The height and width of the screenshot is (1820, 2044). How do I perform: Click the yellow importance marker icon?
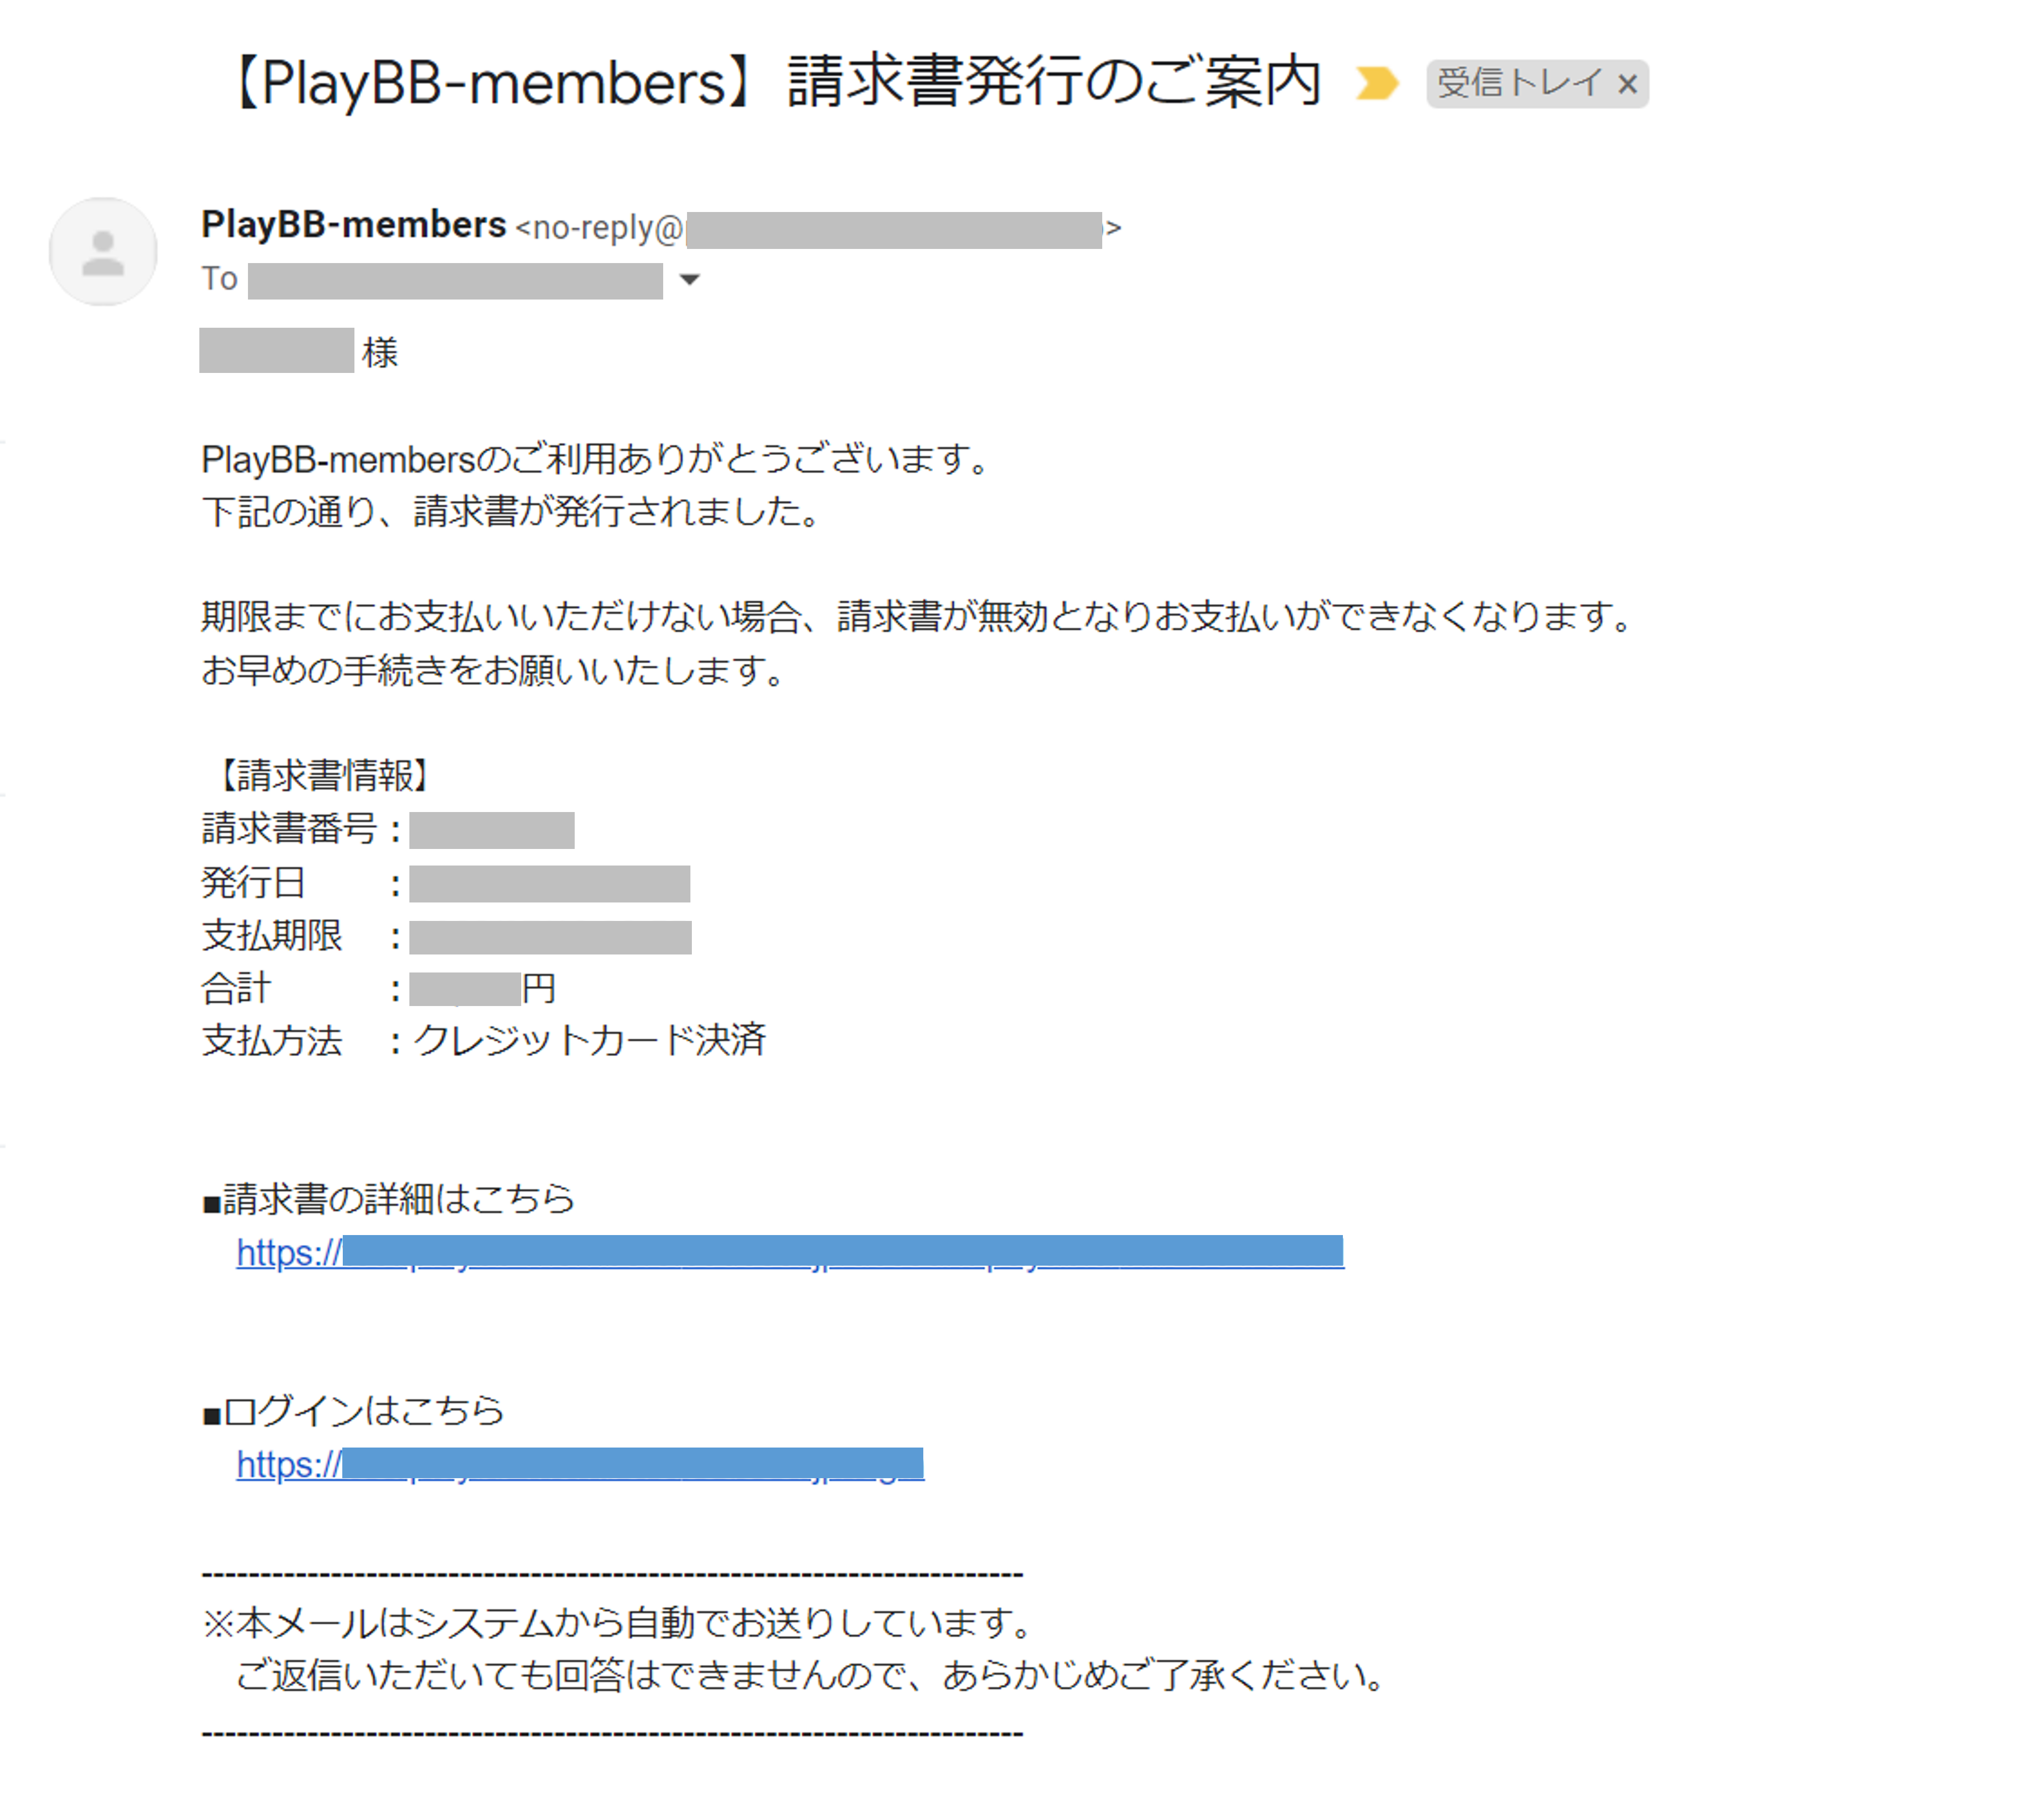click(x=1376, y=83)
